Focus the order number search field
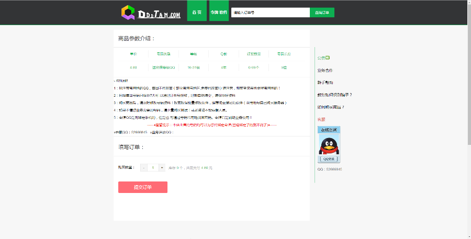This screenshot has height=239, width=471. tap(271, 13)
